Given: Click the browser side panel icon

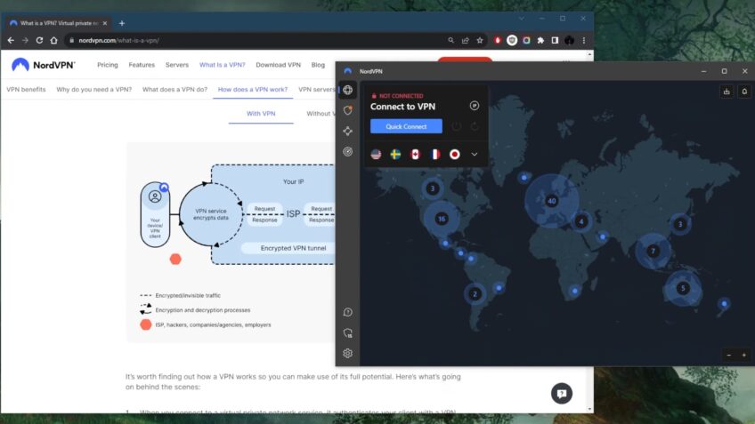Looking at the screenshot, I should pyautogui.click(x=556, y=40).
